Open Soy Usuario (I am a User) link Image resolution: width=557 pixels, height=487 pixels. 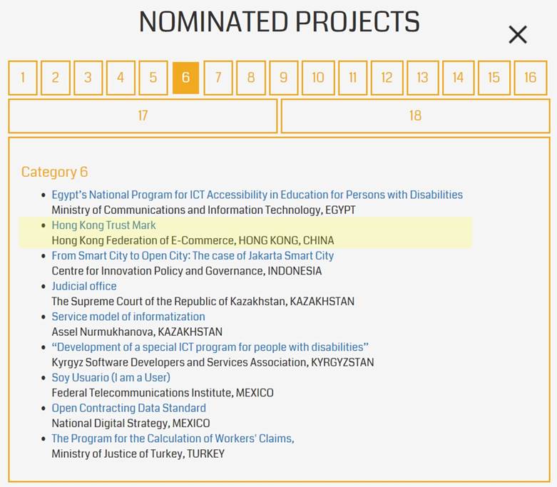point(111,377)
